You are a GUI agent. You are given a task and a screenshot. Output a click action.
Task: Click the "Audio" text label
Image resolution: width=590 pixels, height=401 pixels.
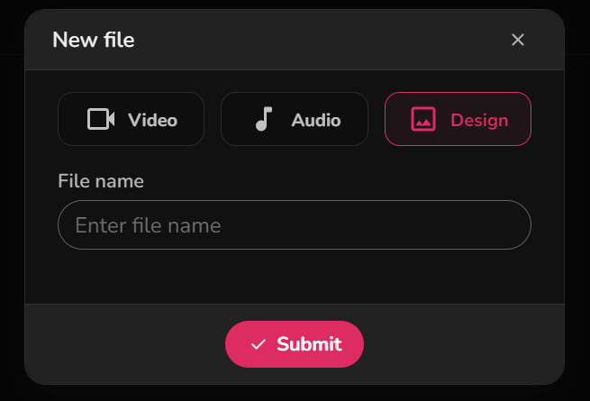(315, 120)
